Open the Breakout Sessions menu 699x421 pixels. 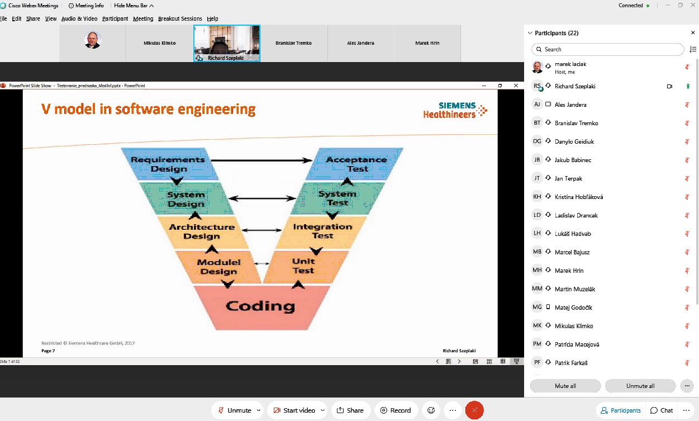pyautogui.click(x=180, y=18)
